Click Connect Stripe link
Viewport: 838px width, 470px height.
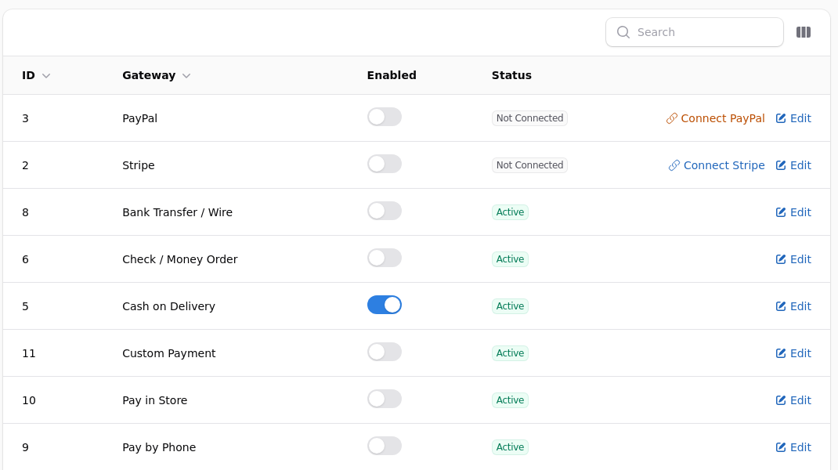click(x=717, y=165)
